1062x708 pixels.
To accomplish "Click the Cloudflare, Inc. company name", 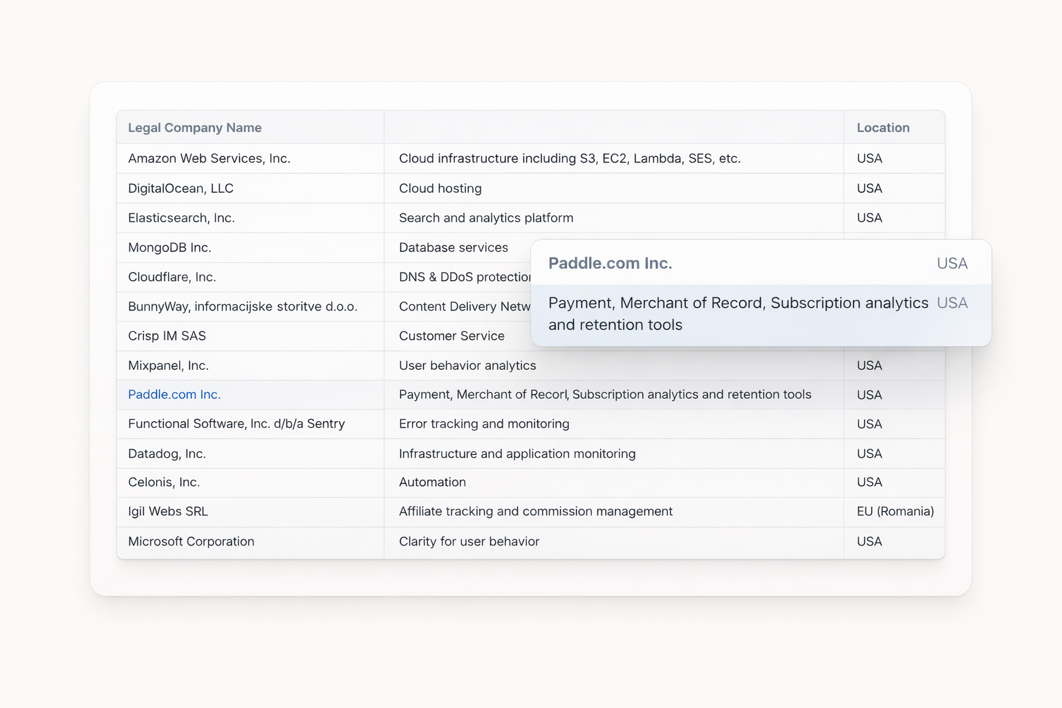I will coord(172,277).
